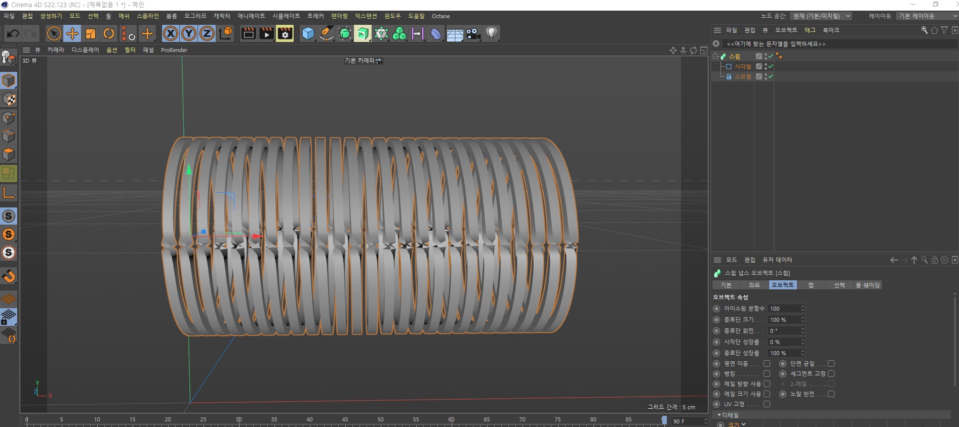Add a Floor environment grid icon
The image size is (959, 427).
point(455,34)
